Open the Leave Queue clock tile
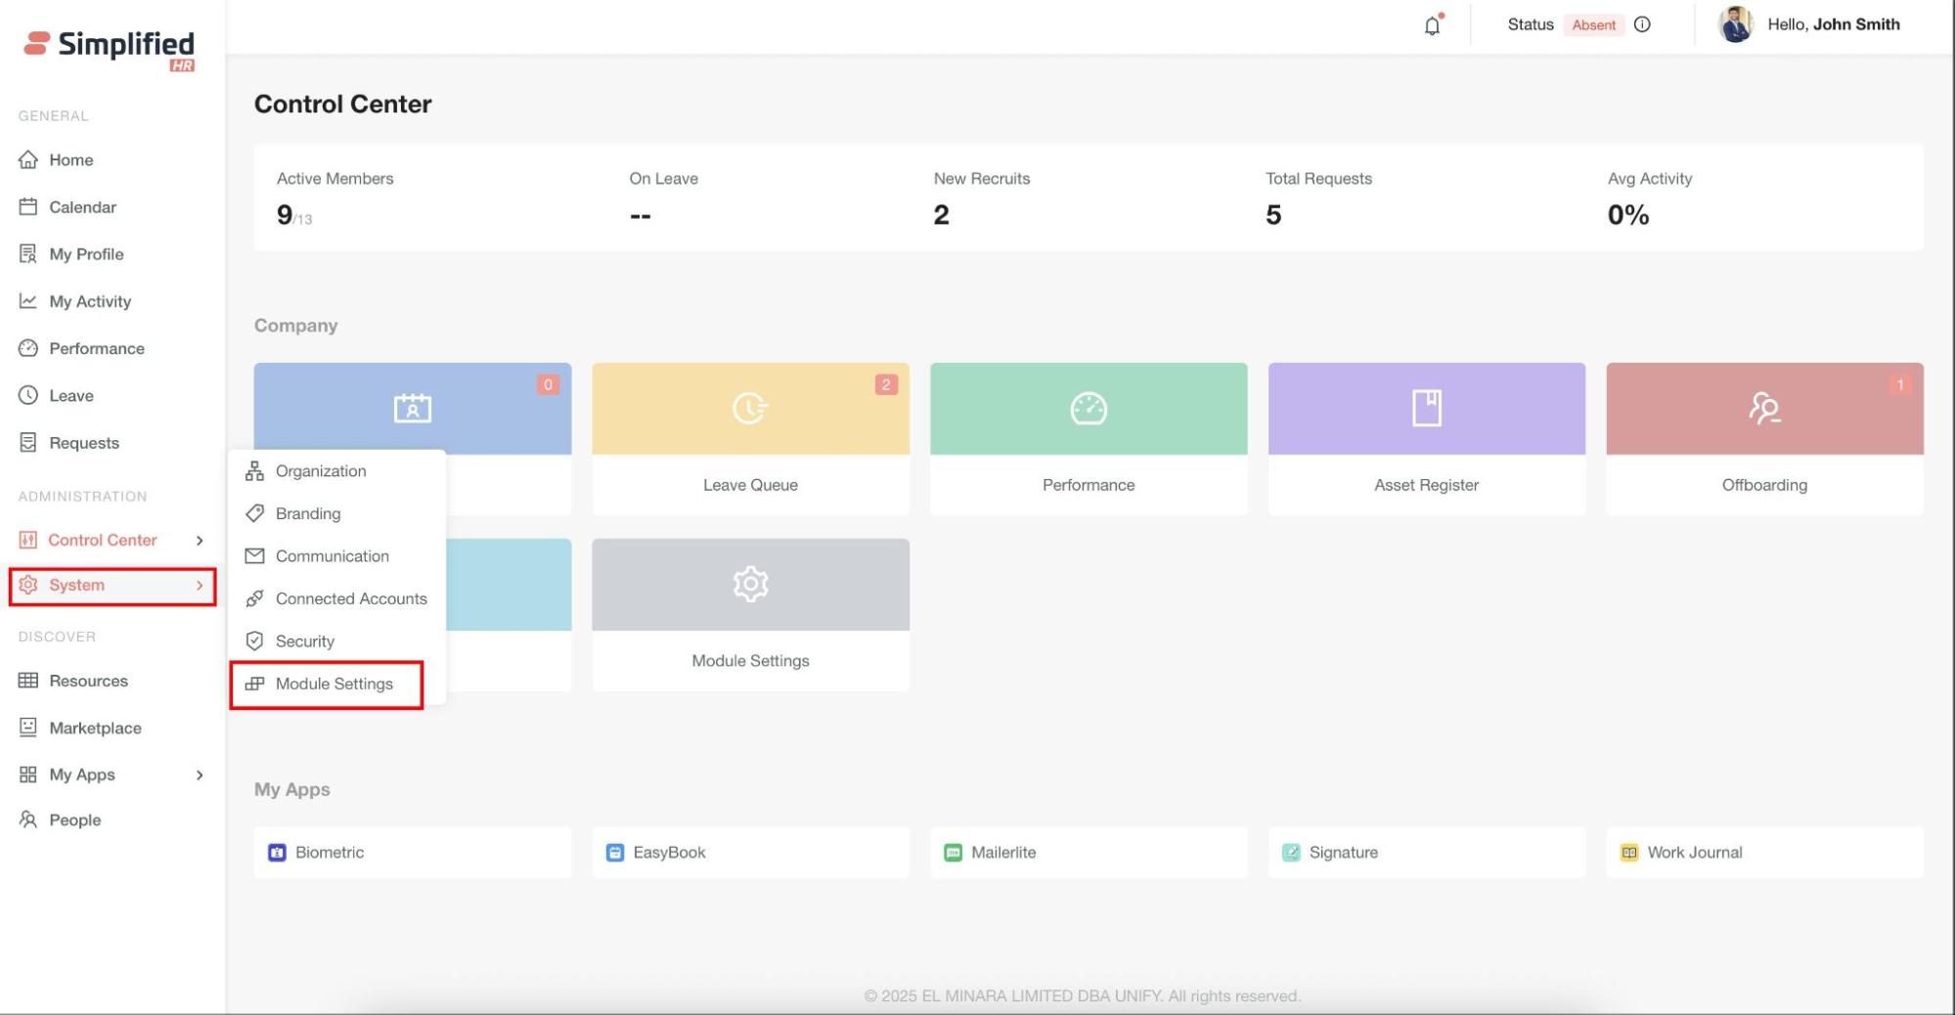The height and width of the screenshot is (1015, 1955). (750, 409)
